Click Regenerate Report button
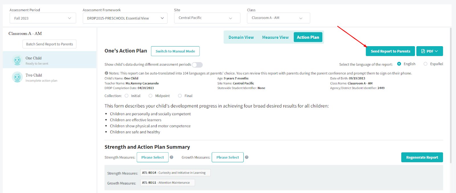456x193 pixels. coord(422,157)
